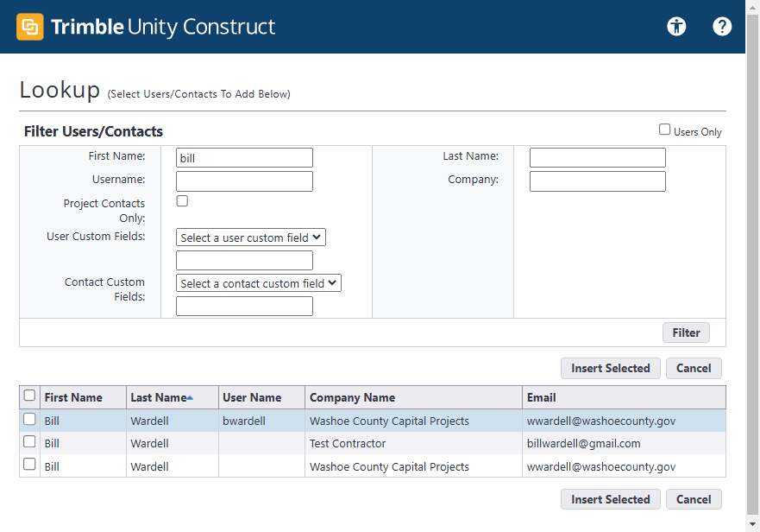Click the 'Lookup' page heading

[60, 90]
